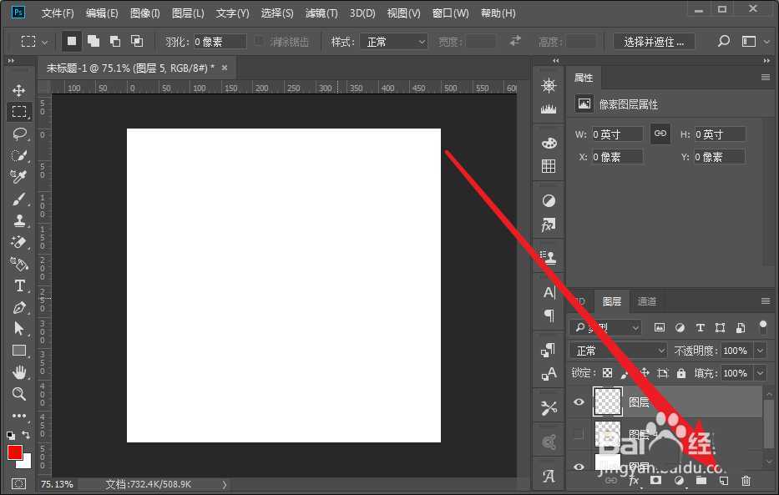The width and height of the screenshot is (779, 495).
Task: Click the link width and height icon
Action: [x=660, y=134]
